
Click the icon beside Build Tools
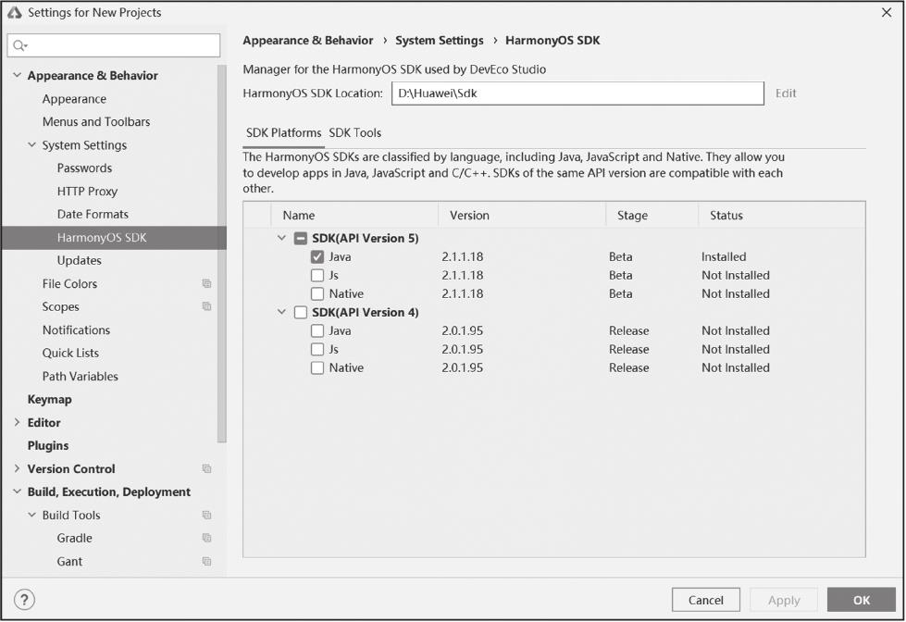click(x=206, y=516)
